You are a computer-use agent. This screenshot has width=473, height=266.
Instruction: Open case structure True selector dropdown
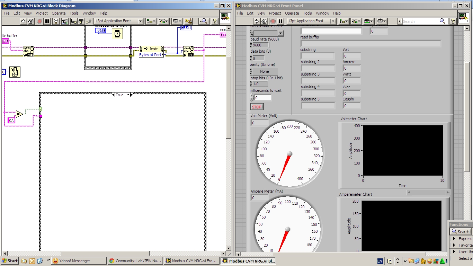pyautogui.click(x=128, y=95)
